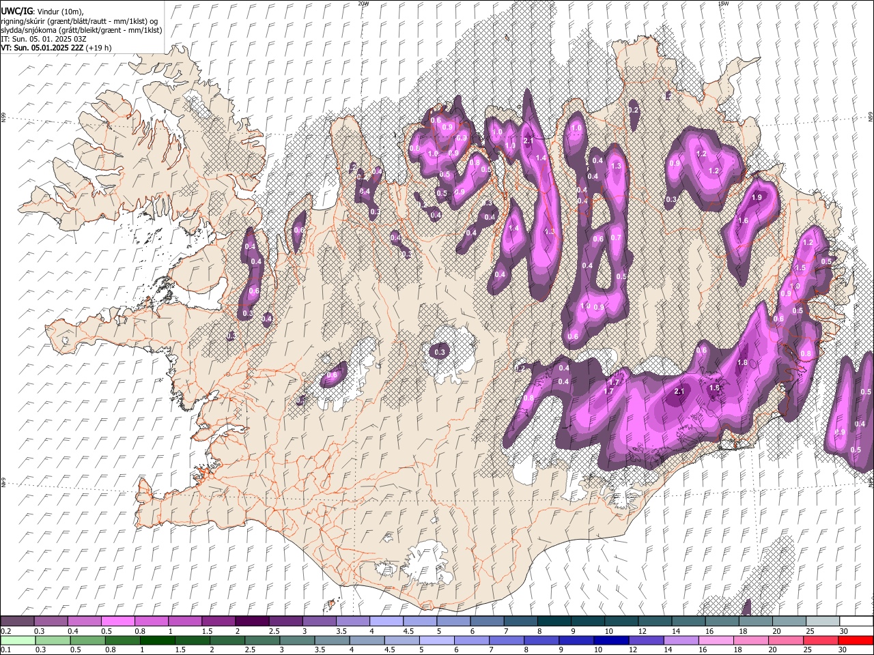Screen dimensions: 874x655
Task: Click the 'VT: Sun. 05.01.2025 22Z (+19 h)' line
Action: pyautogui.click(x=56, y=48)
